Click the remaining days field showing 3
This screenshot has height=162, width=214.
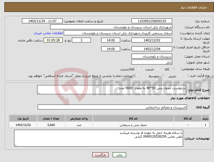[81, 40]
